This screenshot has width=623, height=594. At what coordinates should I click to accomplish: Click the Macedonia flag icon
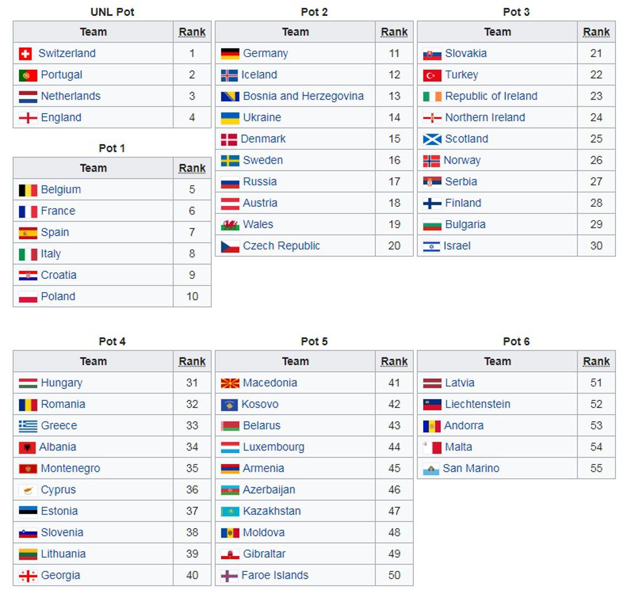(x=230, y=383)
